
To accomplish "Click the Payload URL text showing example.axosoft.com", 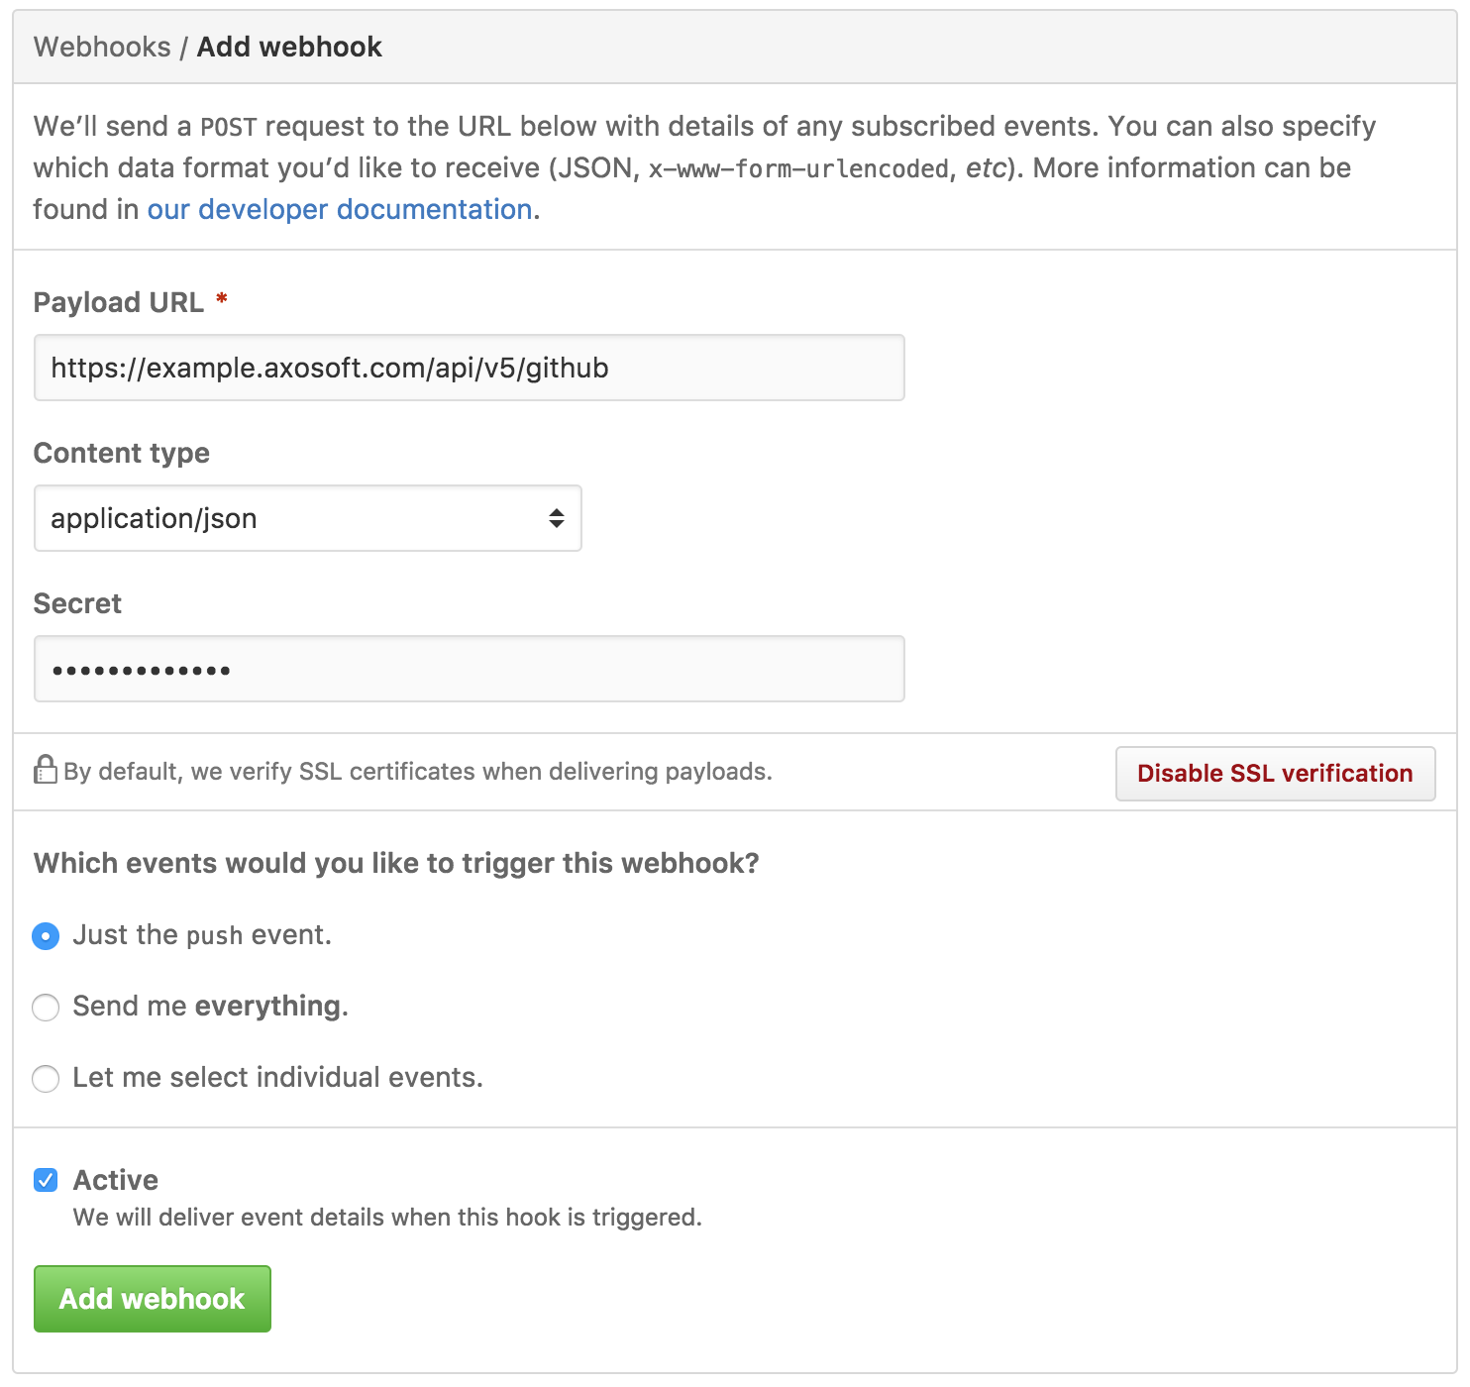I will point(331,367).
